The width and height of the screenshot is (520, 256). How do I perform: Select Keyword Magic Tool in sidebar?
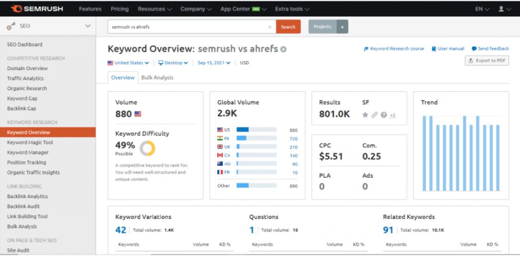[30, 142]
